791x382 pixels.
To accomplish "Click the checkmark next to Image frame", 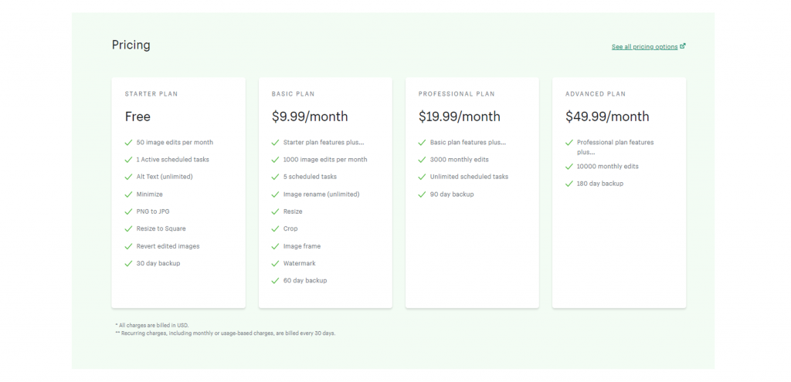I will pyautogui.click(x=275, y=246).
